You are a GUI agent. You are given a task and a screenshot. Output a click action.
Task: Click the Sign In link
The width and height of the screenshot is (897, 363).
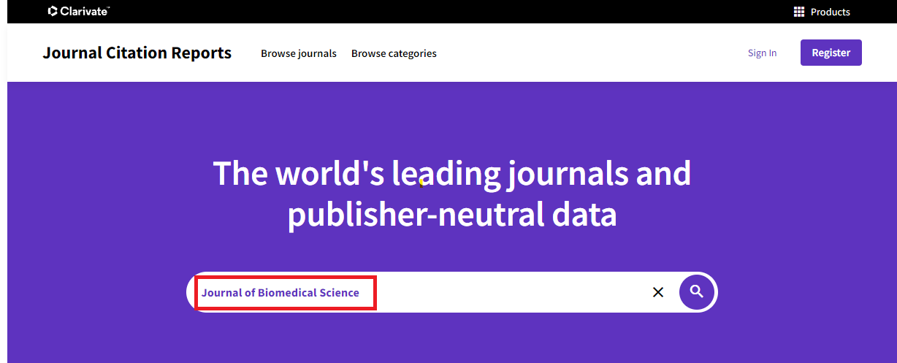click(x=762, y=53)
